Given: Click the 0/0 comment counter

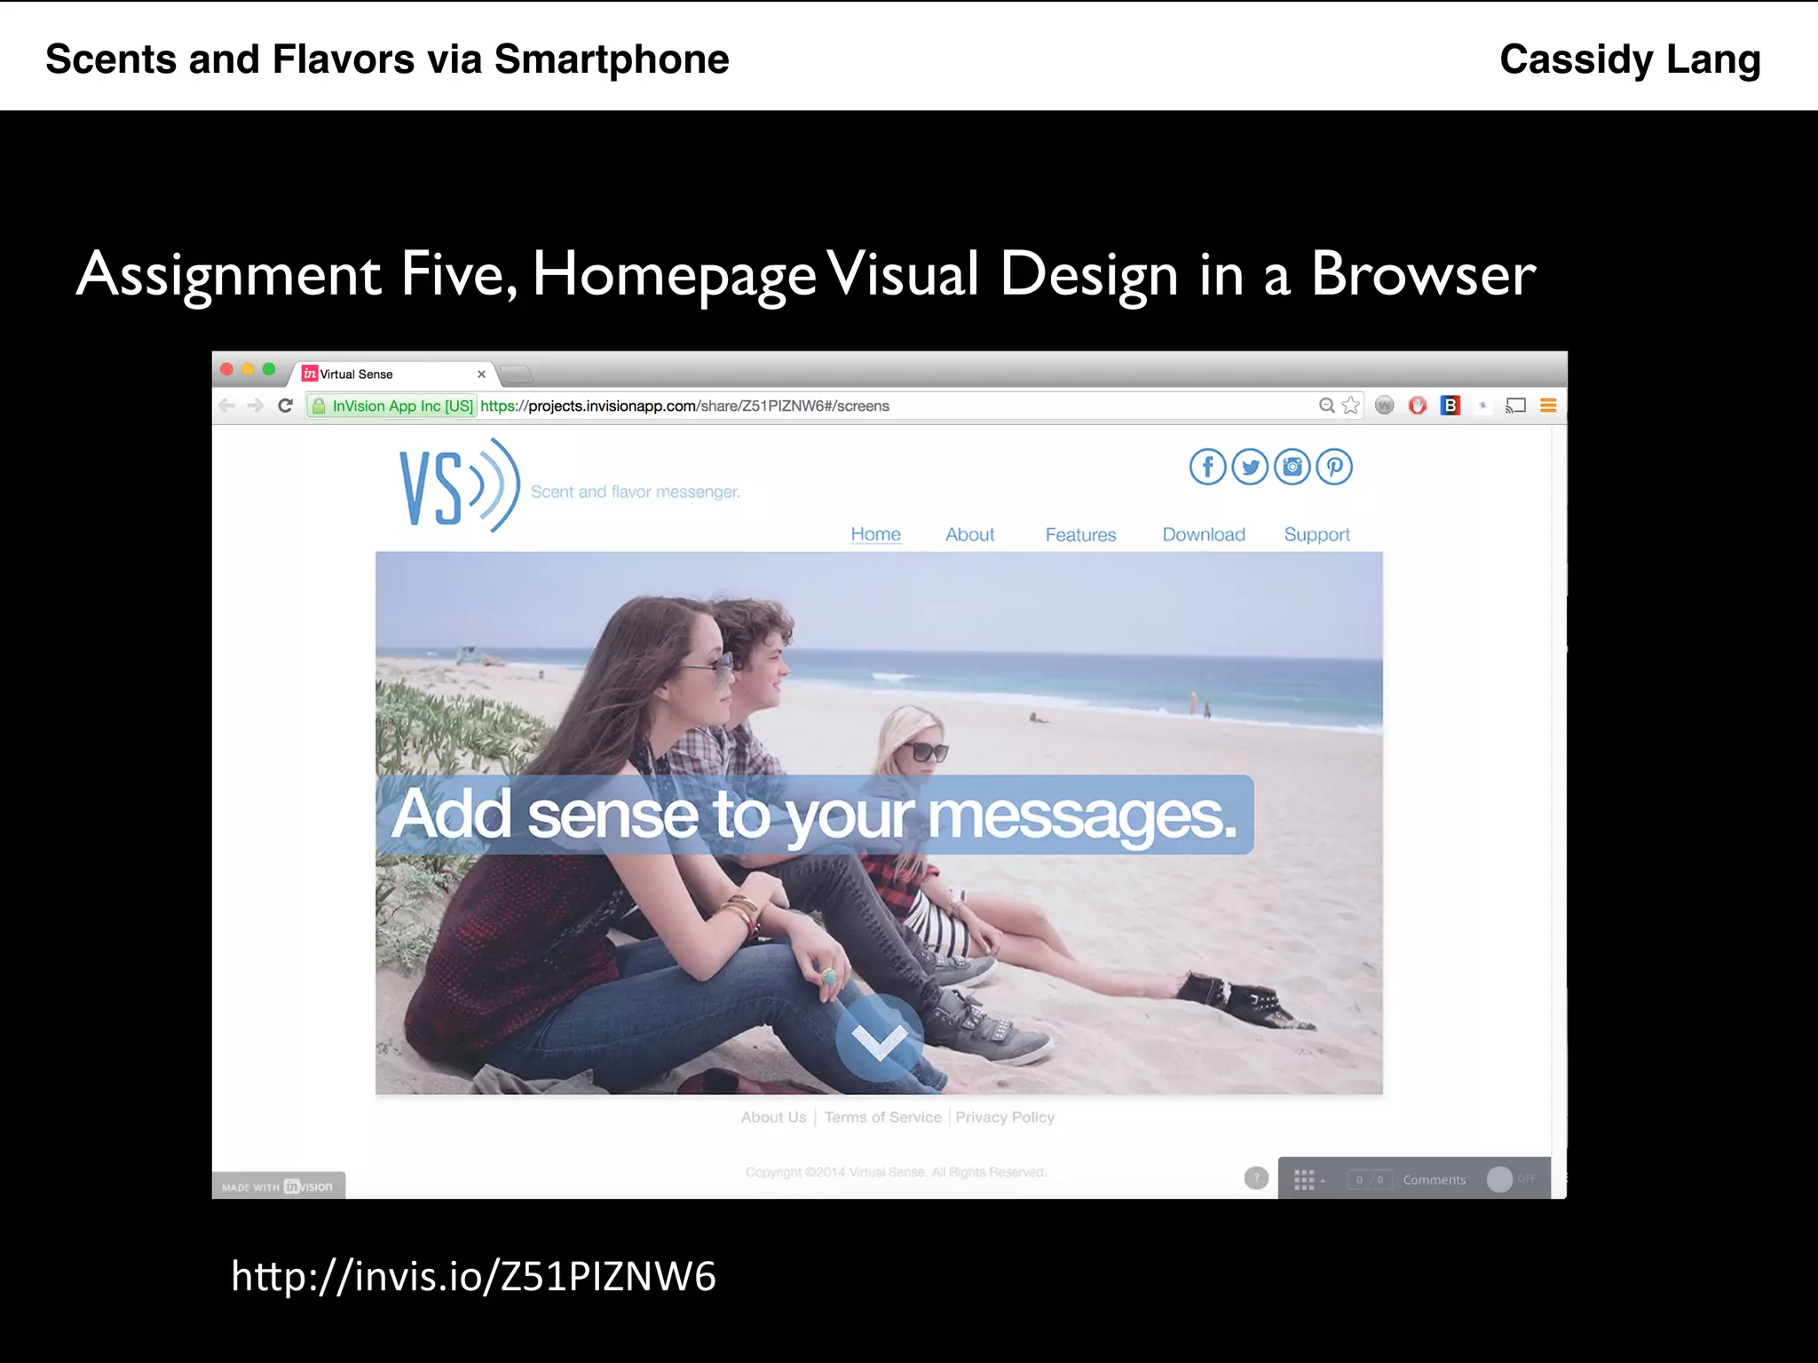Looking at the screenshot, I should point(1370,1179).
